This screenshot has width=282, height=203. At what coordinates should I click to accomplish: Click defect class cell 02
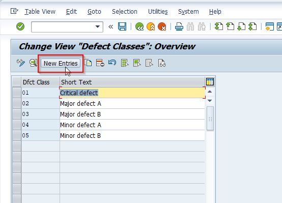point(40,103)
